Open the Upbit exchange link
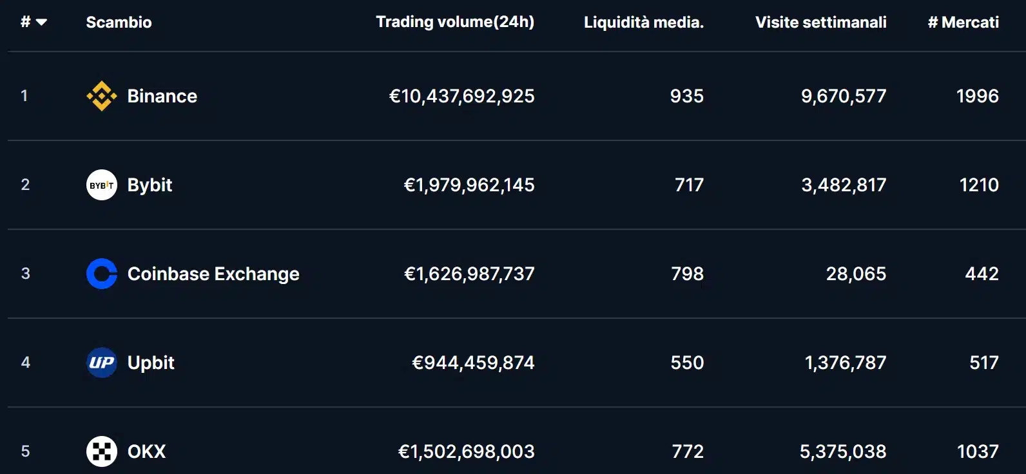Screen dimensions: 1026x474 (x=151, y=363)
